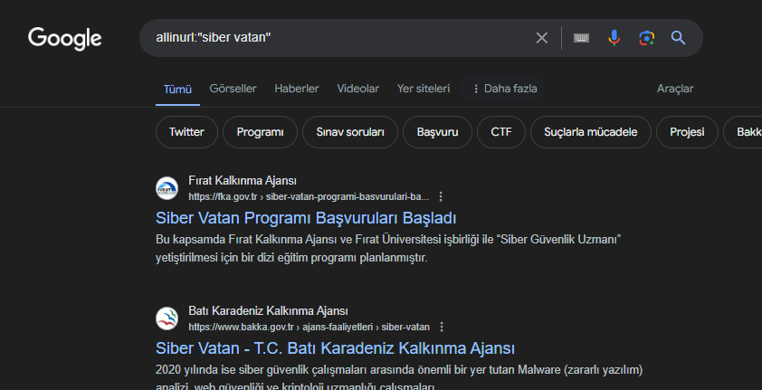Apply the Twitter filter chip
This screenshot has width=762, height=390.
point(186,132)
